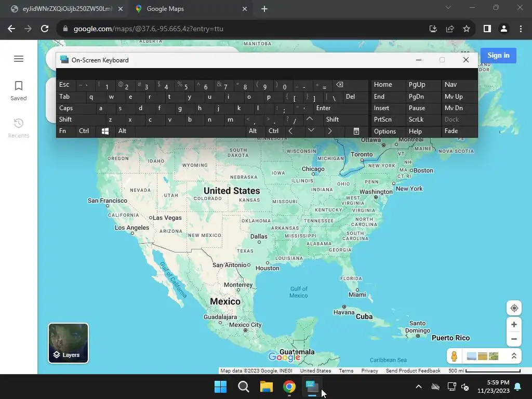Close the Google Maps tab

tap(245, 9)
